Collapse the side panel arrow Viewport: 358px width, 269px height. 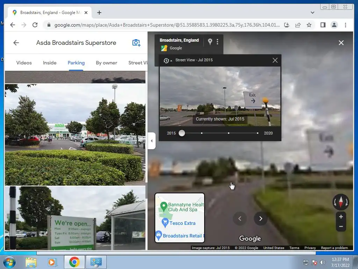[x=152, y=141]
